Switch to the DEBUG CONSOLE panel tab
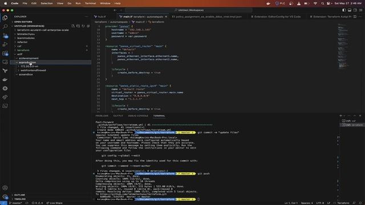Screen dimensions: 365x205 (x=138, y=116)
